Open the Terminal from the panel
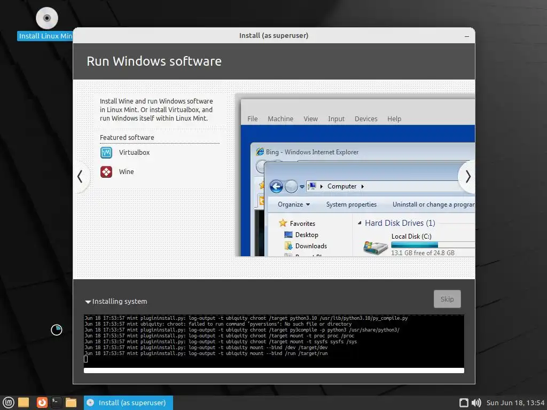The width and height of the screenshot is (547, 410). point(56,403)
